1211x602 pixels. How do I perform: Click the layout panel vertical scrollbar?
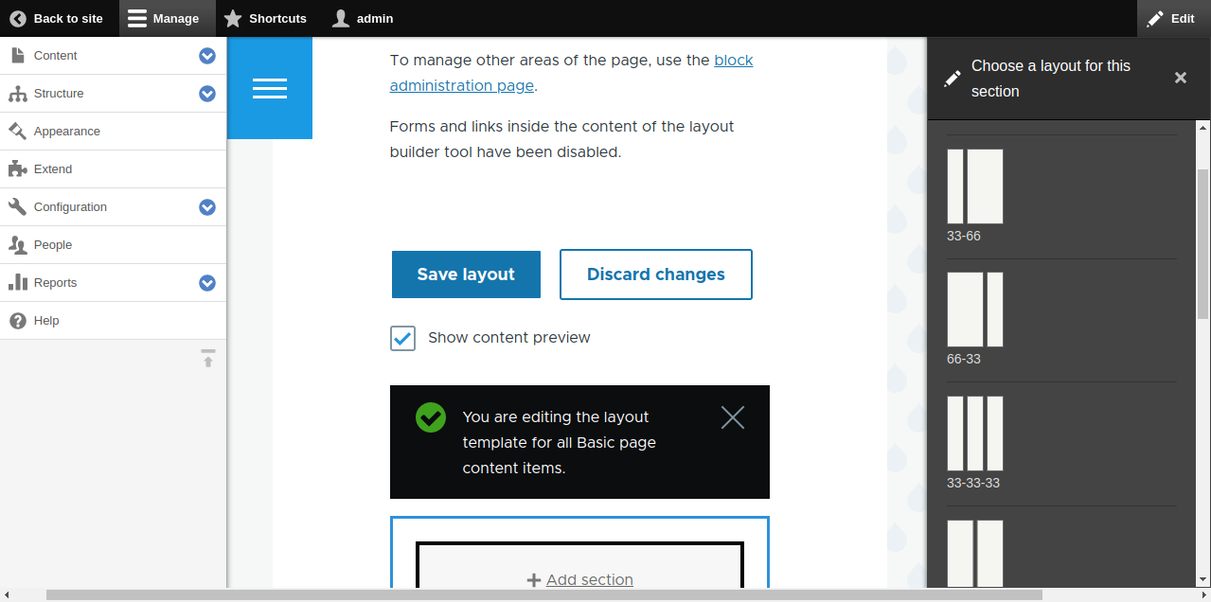[x=1203, y=244]
